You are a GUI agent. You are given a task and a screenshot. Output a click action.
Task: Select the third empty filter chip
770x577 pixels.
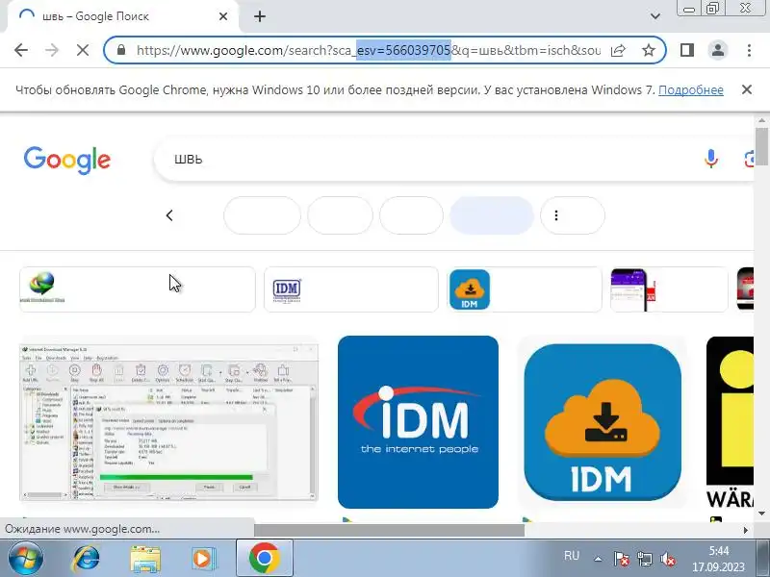[x=412, y=215]
